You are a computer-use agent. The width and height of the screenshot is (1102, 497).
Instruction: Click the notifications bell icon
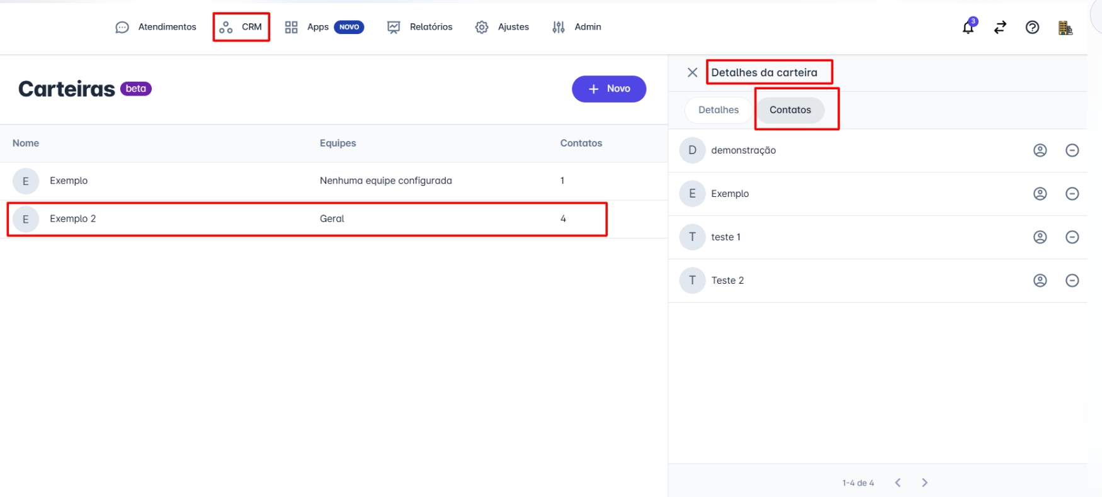[968, 28]
